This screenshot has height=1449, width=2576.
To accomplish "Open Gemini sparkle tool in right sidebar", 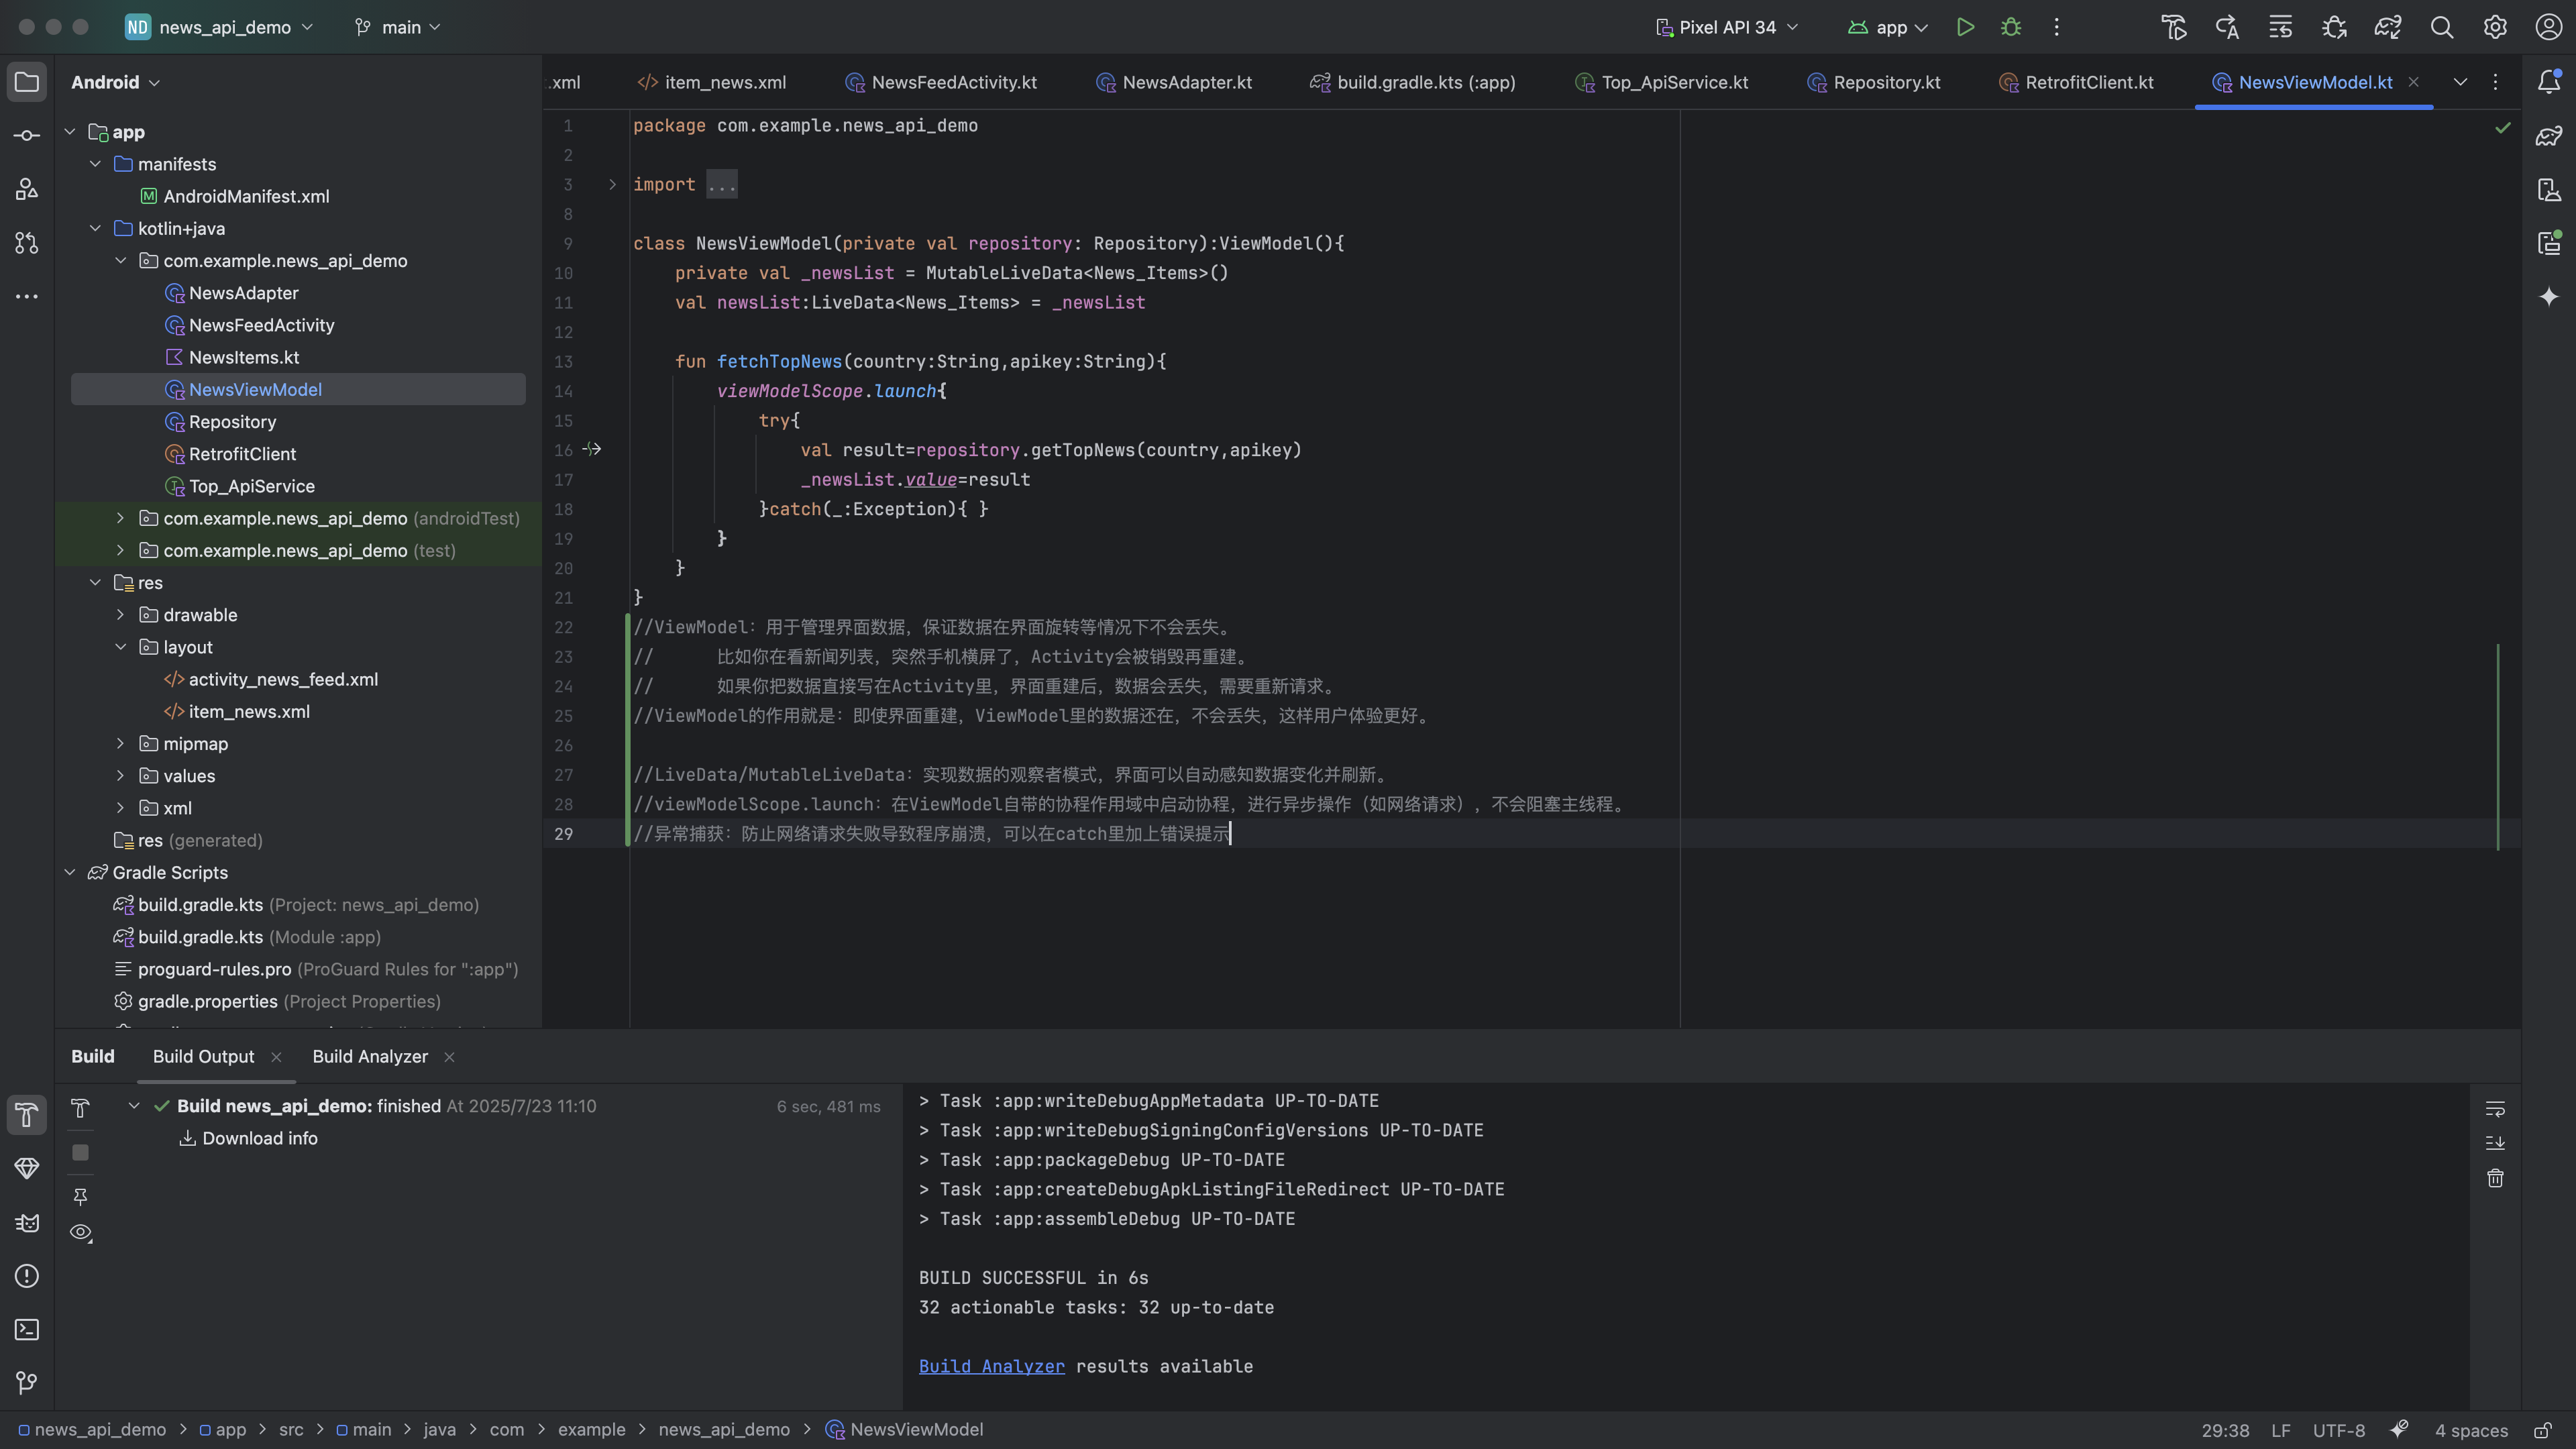I will tap(2549, 297).
